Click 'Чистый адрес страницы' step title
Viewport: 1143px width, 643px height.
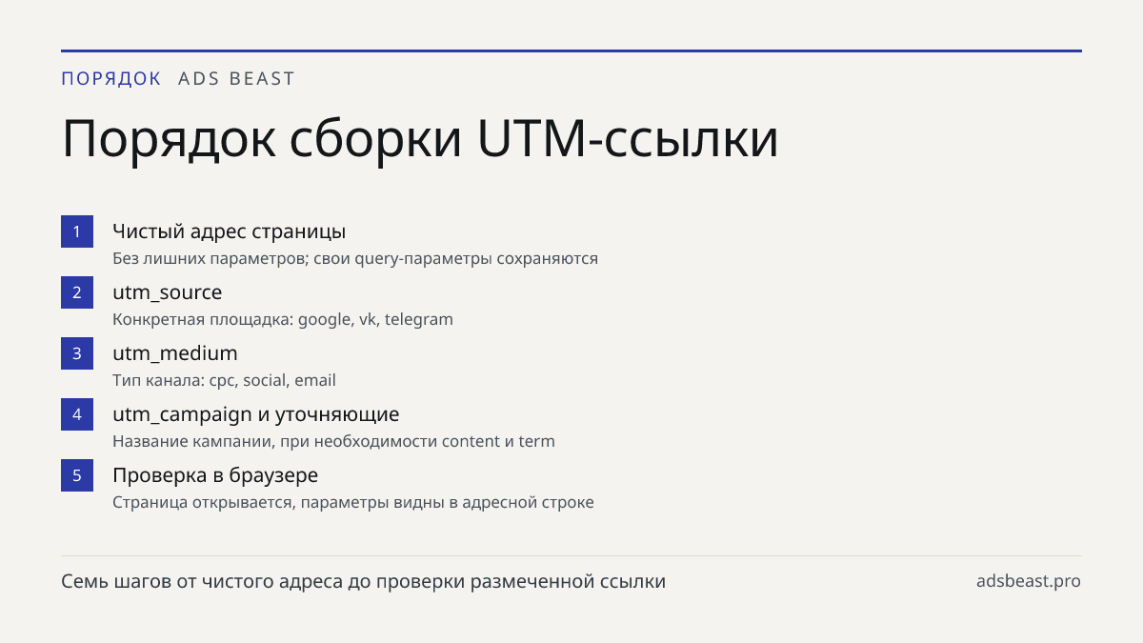tap(229, 231)
